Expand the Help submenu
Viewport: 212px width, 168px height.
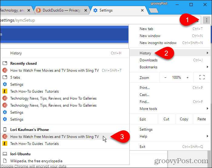pos(170,136)
